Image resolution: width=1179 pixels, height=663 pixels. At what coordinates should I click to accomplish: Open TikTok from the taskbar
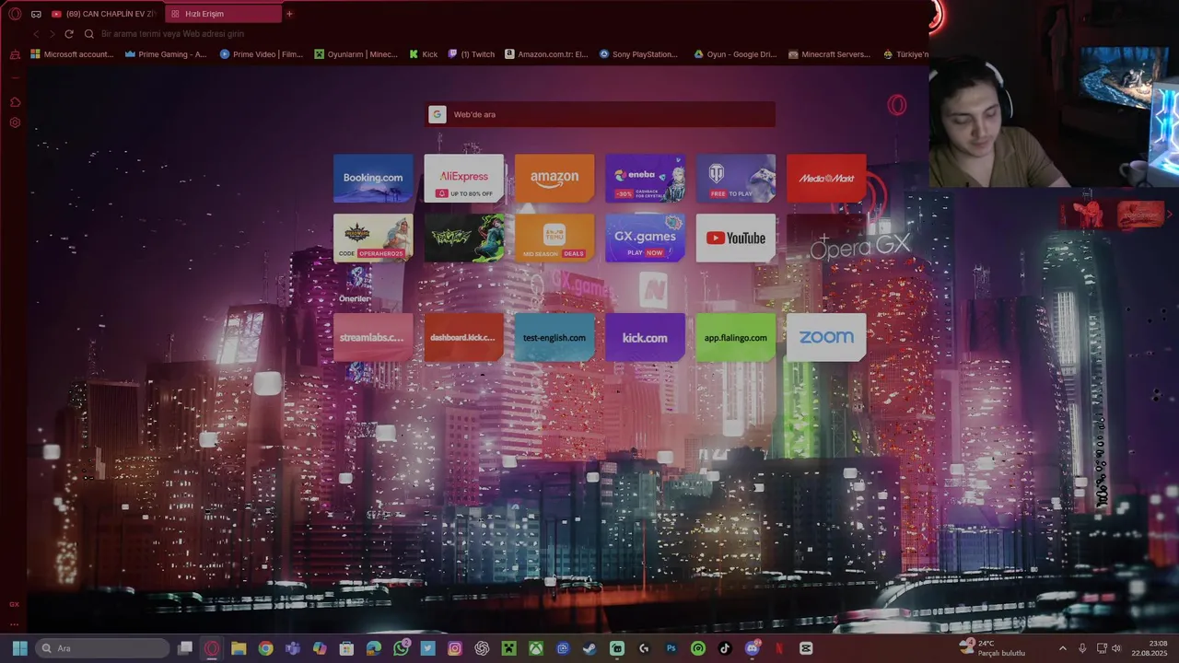point(725,648)
